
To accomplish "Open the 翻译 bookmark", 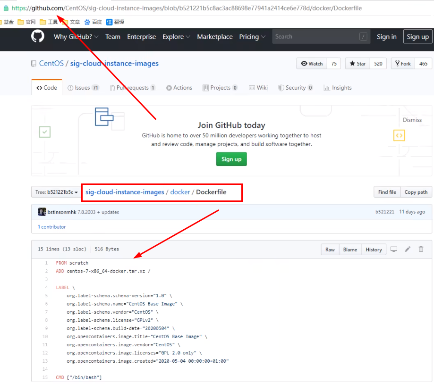I will pyautogui.click(x=115, y=22).
